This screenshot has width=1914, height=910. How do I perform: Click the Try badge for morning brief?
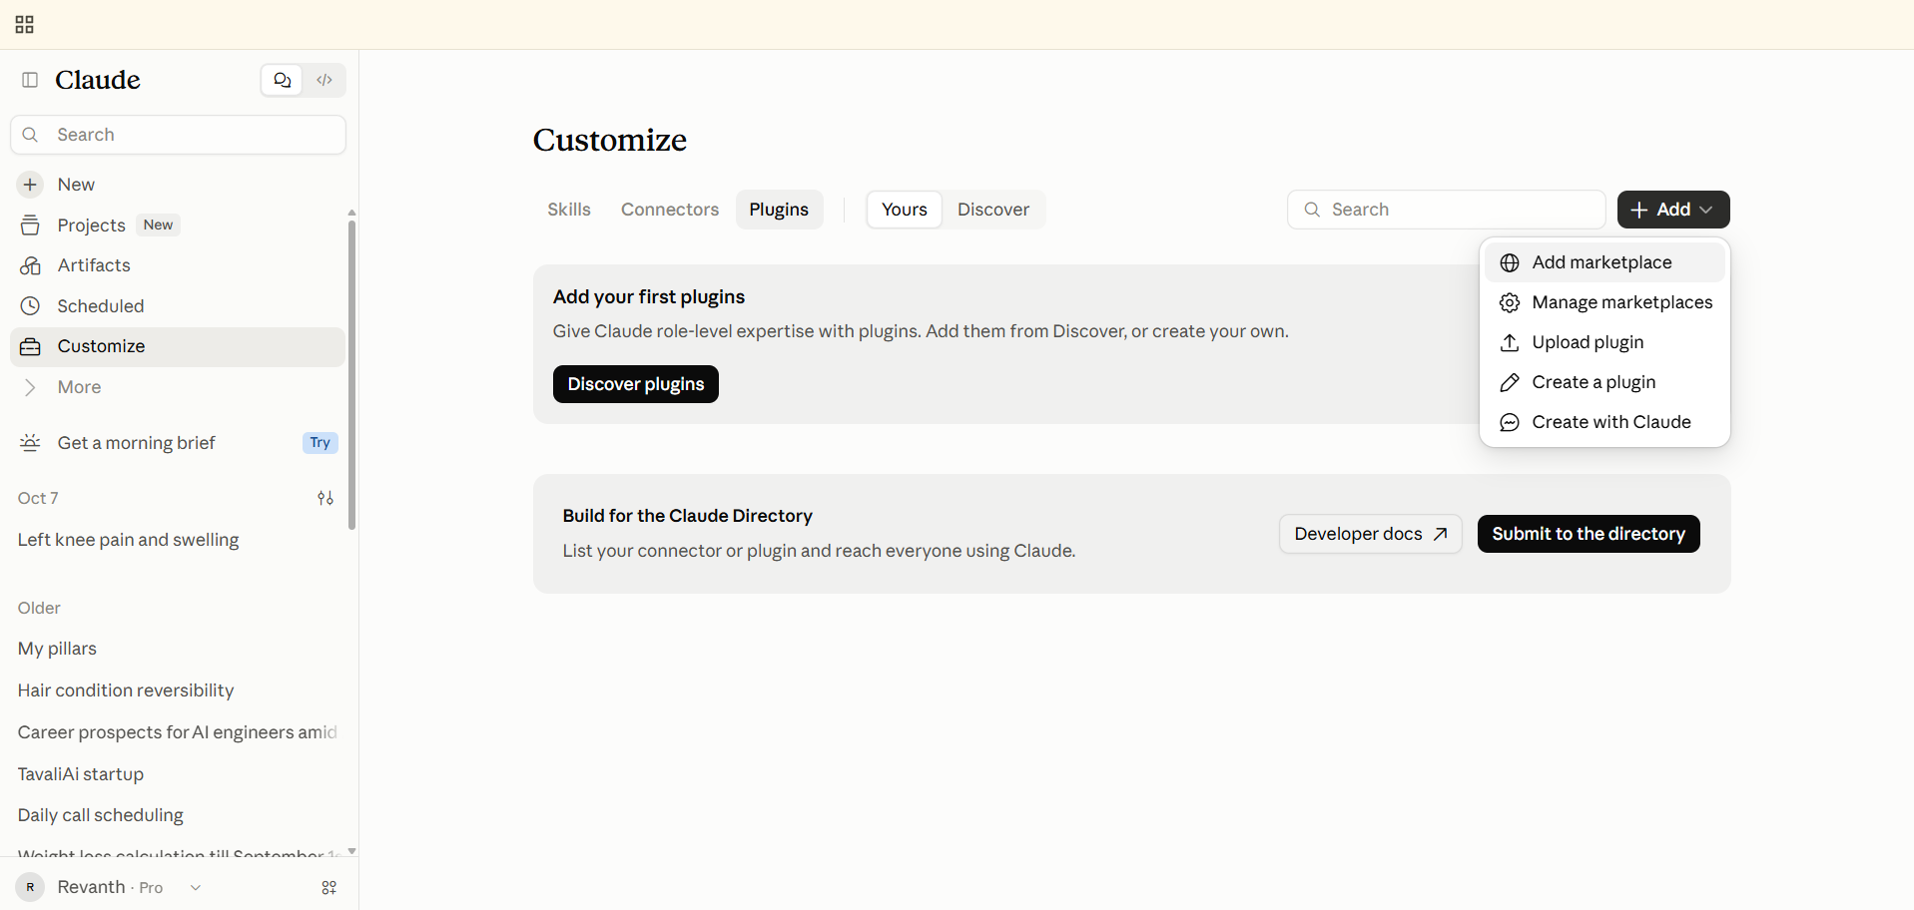pyautogui.click(x=319, y=443)
